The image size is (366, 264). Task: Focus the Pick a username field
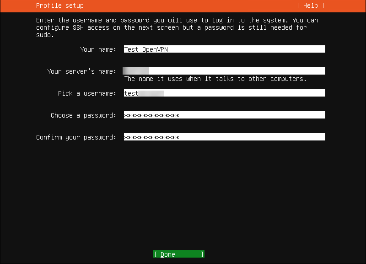224,93
